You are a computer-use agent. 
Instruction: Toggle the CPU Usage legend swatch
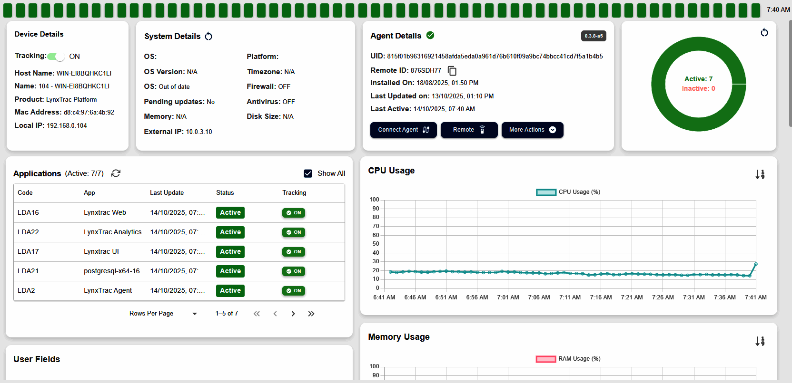pos(546,192)
